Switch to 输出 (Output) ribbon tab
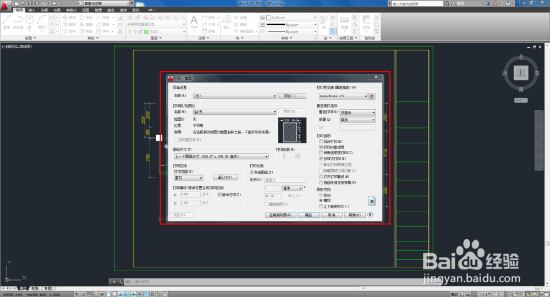The height and width of the screenshot is (297, 550). coord(111,10)
